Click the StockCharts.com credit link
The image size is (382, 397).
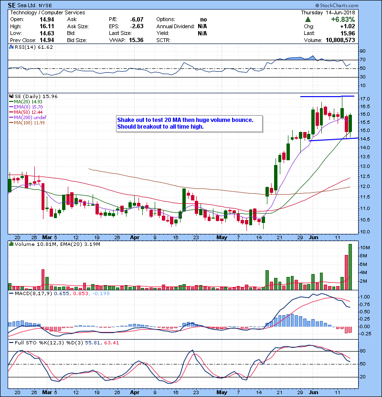[337, 5]
